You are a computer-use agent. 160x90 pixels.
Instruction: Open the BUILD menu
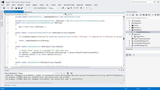coord(28,5)
